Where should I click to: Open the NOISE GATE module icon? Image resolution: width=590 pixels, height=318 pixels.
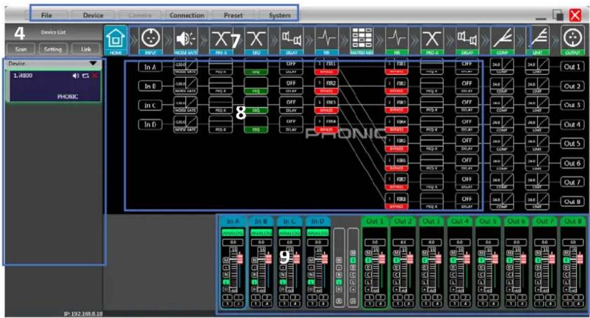186,41
